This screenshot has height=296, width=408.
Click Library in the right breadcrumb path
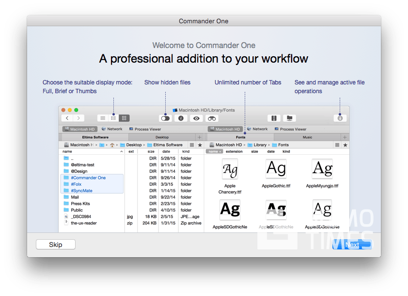click(257, 145)
